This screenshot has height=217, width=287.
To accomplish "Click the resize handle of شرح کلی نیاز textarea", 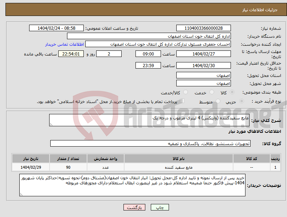I will click(51, 124).
